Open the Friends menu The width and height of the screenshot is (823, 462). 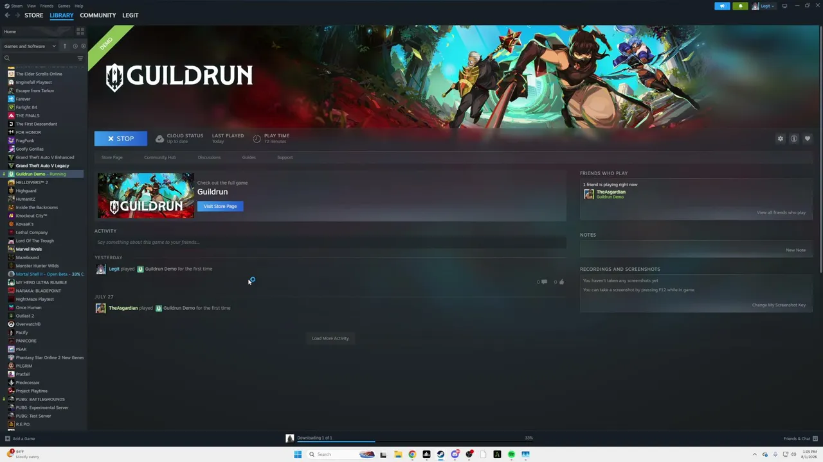coord(47,6)
